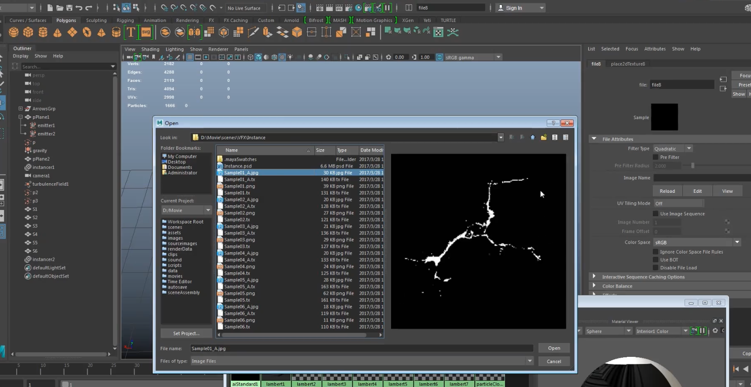The width and height of the screenshot is (751, 387).
Task: Switch Open dialog to list view
Action: point(555,137)
